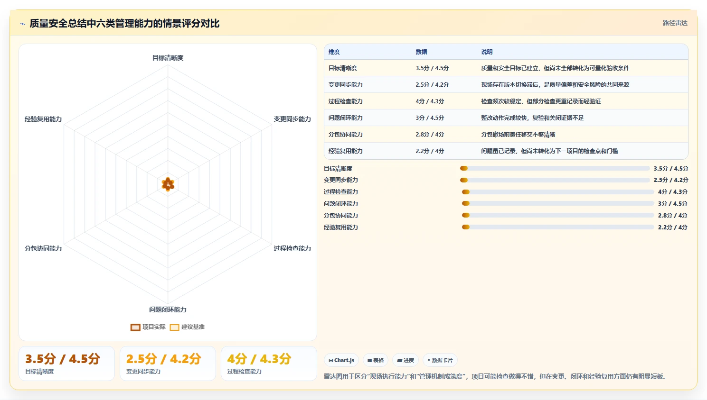The height and width of the screenshot is (400, 707).
Task: Select the Chart.js tag chip
Action: click(341, 360)
